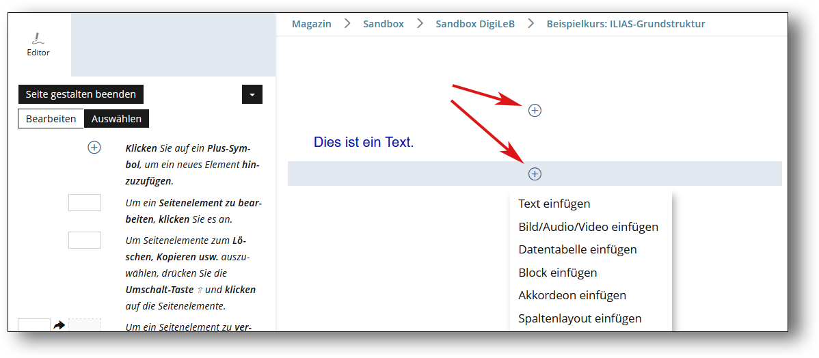Click the paragraph 'Dies ist ein Text.'
Viewport: 819px width, 358px height.
click(x=364, y=142)
